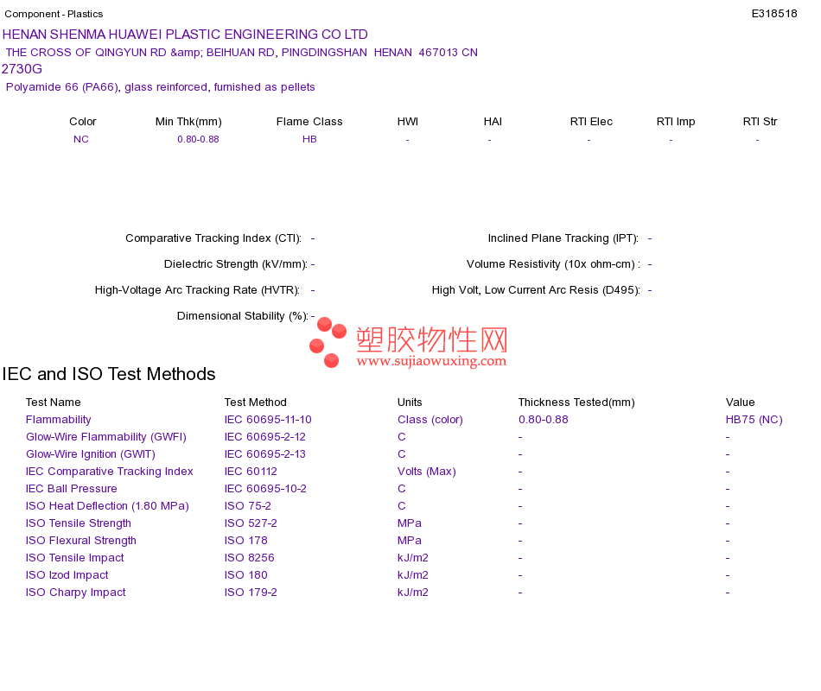Image resolution: width=821 pixels, height=691 pixels.
Task: Click test method ISO 8256
Action: pos(249,557)
